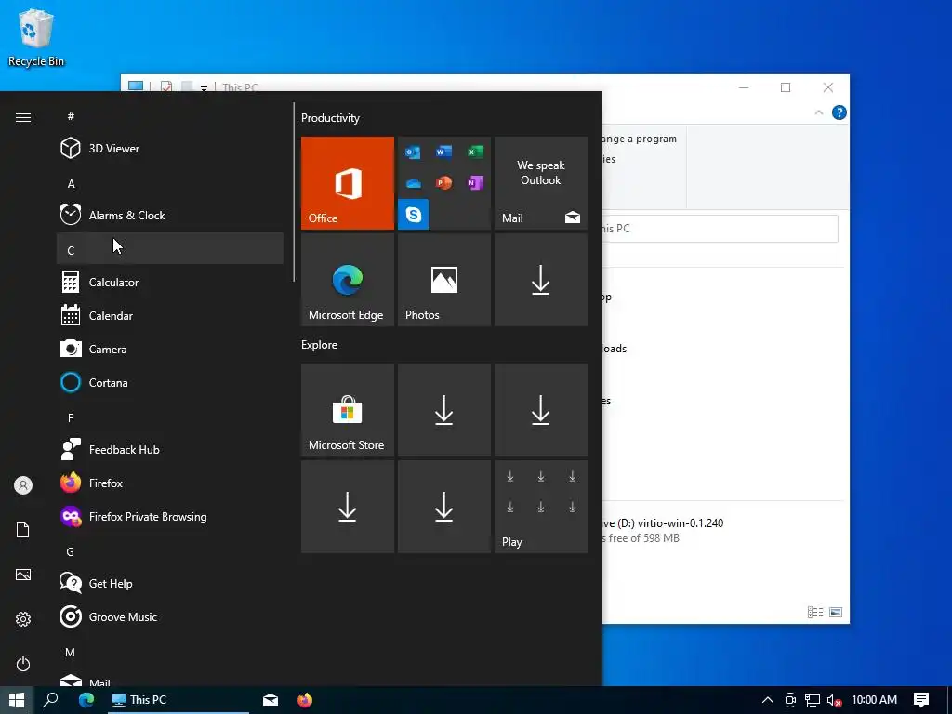Click the app list scrollbar

pyautogui.click(x=294, y=192)
